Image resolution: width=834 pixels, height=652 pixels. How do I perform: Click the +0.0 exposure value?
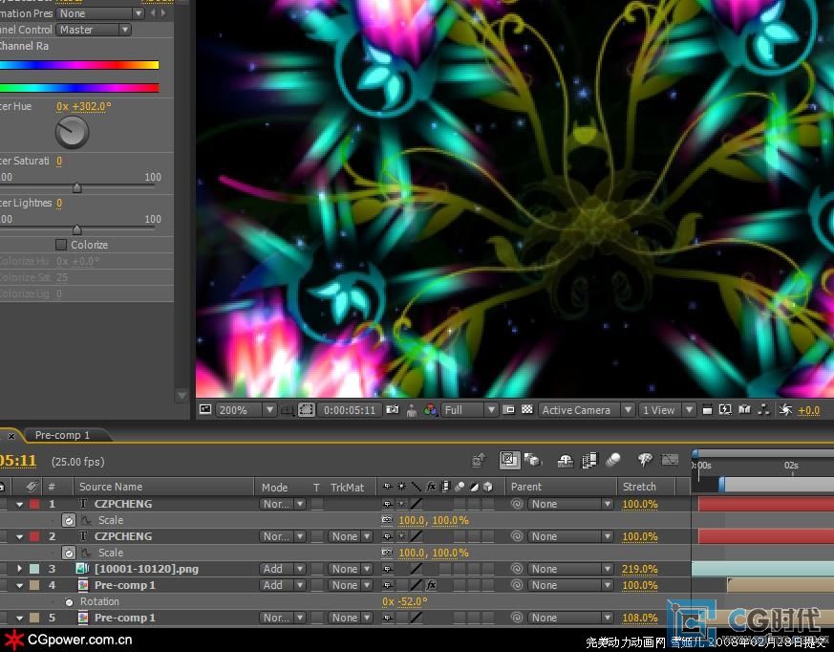(809, 410)
